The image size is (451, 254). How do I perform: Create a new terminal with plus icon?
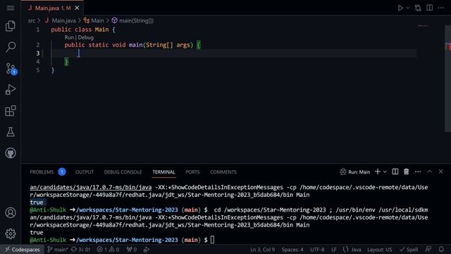coord(378,171)
